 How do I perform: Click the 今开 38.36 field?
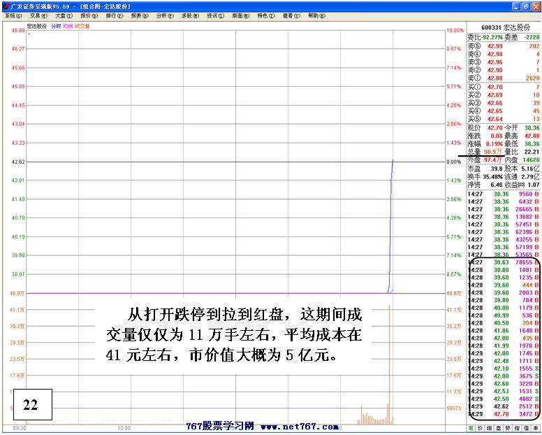(x=522, y=128)
